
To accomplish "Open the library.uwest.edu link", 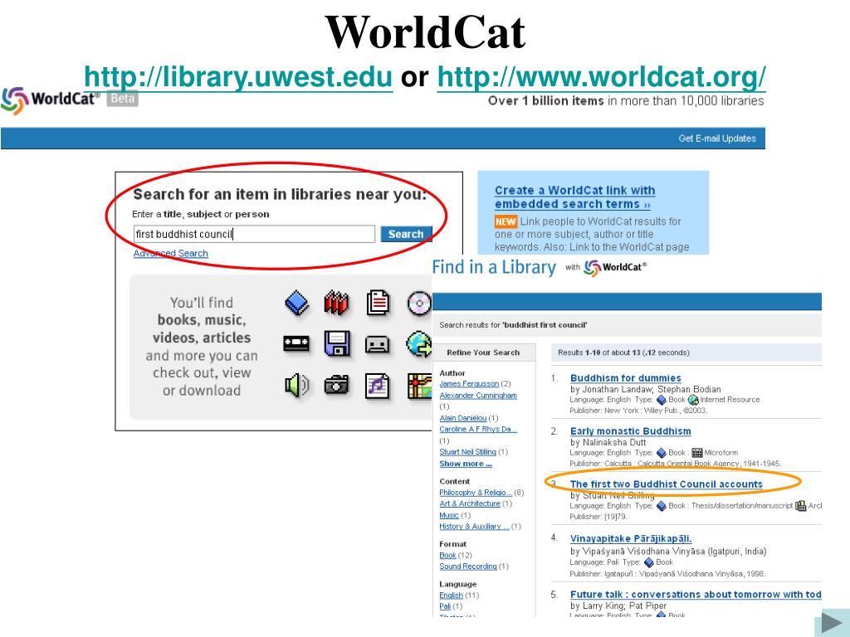I will 238,76.
